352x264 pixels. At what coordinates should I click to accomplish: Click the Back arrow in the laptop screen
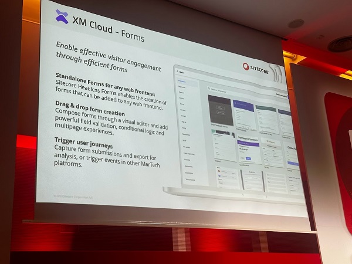pyautogui.click(x=177, y=72)
